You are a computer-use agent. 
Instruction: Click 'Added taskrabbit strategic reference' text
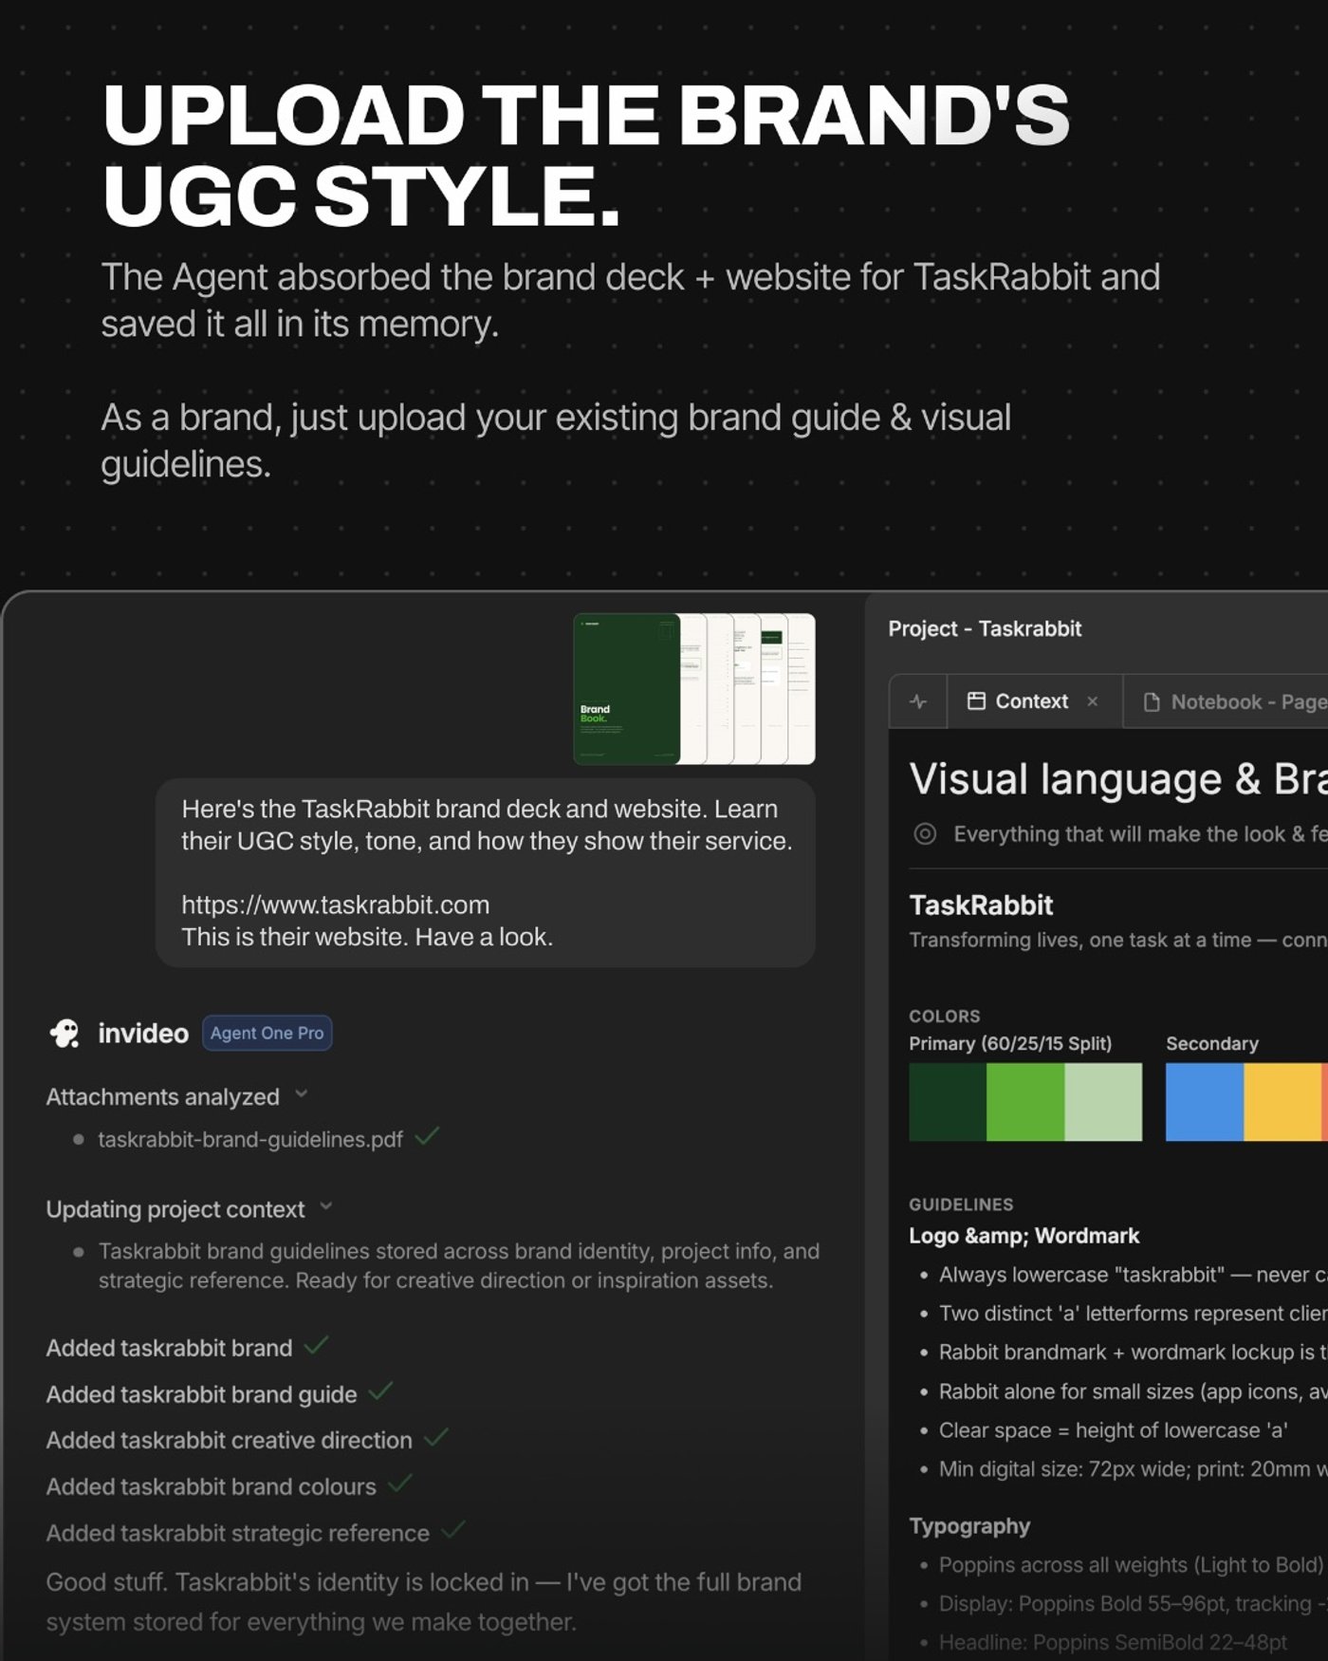click(x=237, y=1533)
